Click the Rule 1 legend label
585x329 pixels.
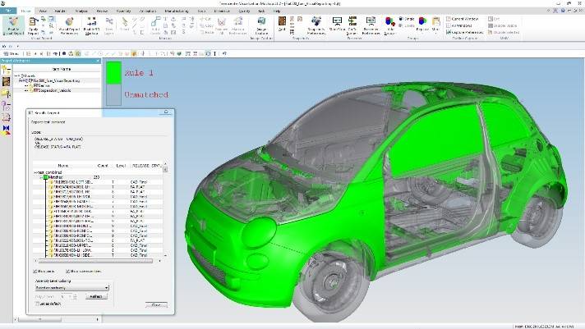pyautogui.click(x=139, y=73)
